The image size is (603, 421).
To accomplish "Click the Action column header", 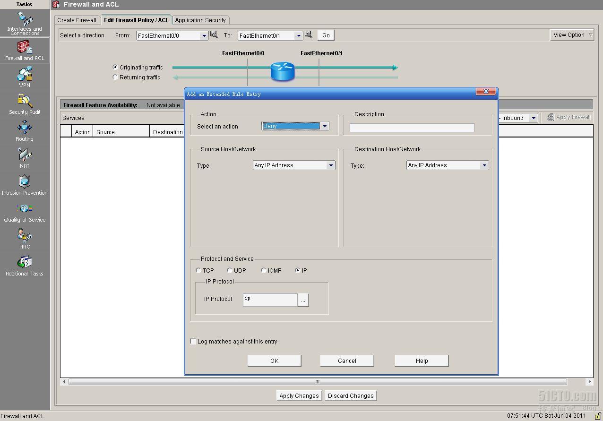I will (82, 132).
